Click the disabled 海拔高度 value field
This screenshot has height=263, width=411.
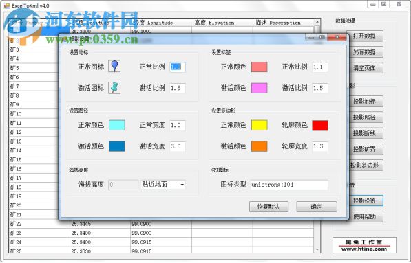tap(123, 185)
